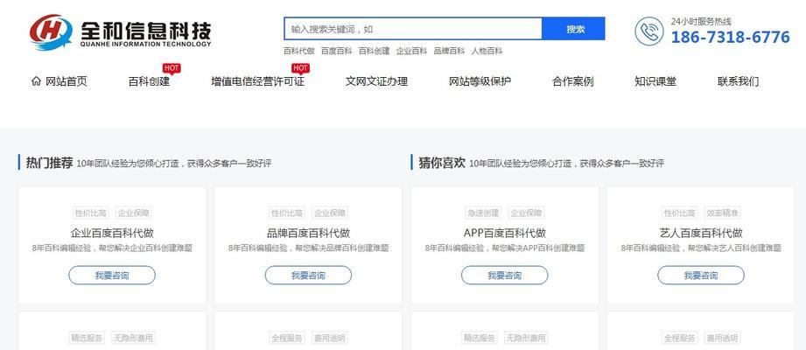Open 联系我们 in the navigation
Viewport: 806px width, 350px height.
pos(738,81)
